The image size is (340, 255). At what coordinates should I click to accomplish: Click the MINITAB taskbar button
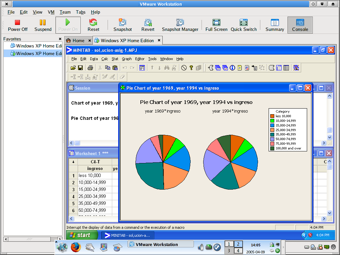click(128, 235)
